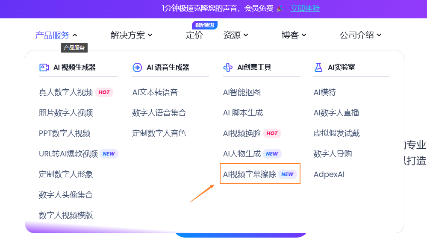Click the HOT badge beside 真人数字人视频
This screenshot has height=238, width=427.
coord(104,92)
